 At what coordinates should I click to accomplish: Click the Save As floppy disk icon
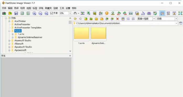[16, 13]
